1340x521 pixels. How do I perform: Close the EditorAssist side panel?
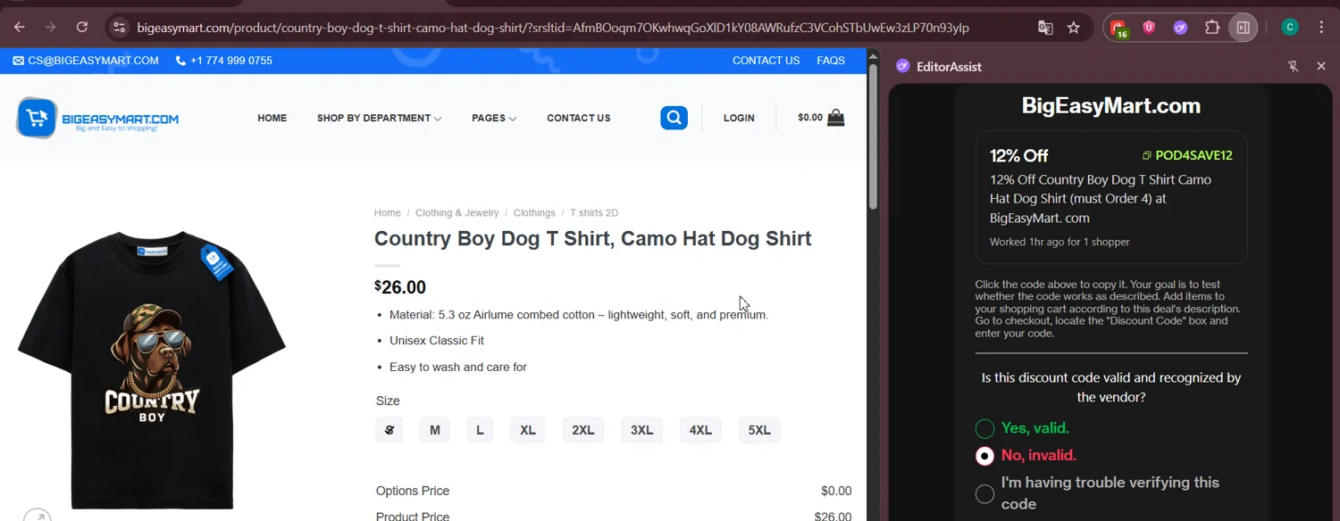coord(1321,66)
